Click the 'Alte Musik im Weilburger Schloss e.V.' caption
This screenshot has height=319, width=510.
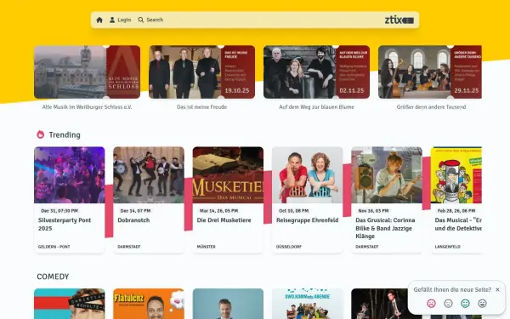click(x=88, y=107)
